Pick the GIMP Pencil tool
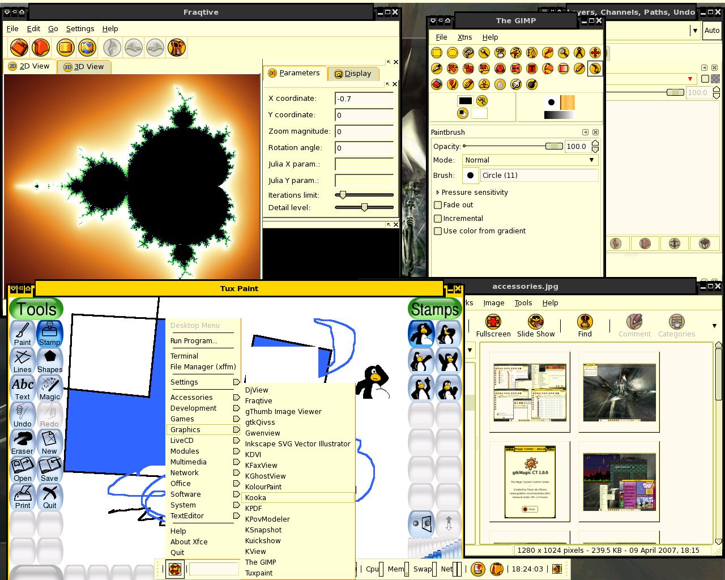The width and height of the screenshot is (725, 580). pos(579,69)
